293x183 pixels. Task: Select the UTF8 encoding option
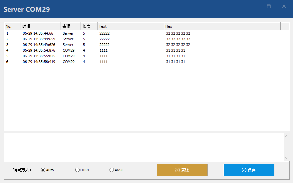[x=78, y=170]
